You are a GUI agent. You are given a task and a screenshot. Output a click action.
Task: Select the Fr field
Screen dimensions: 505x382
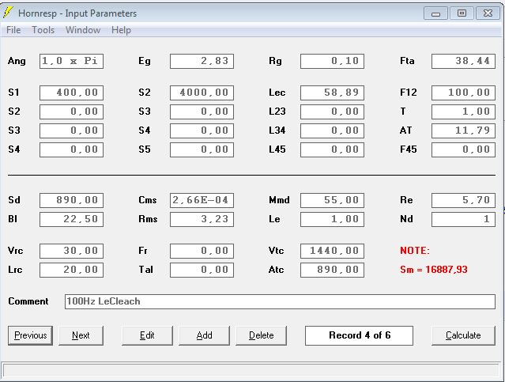202,252
